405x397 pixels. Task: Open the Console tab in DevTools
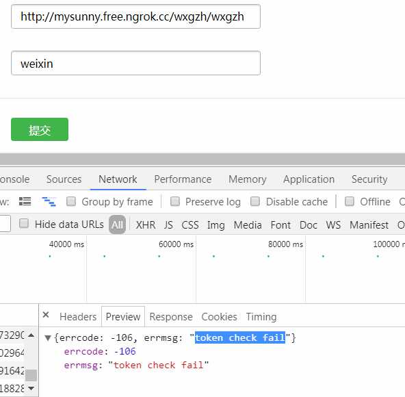pos(15,179)
